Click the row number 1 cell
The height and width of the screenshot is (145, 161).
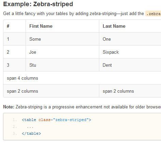pyautogui.click(x=15, y=39)
